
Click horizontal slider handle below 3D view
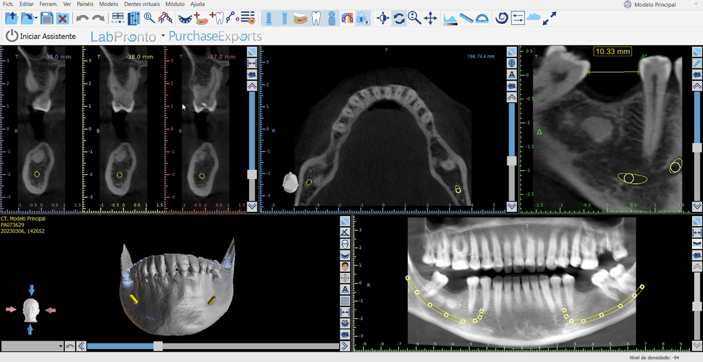(158, 346)
